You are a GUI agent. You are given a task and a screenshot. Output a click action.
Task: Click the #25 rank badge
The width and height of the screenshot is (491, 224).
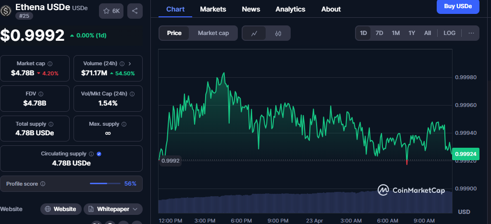click(x=24, y=16)
